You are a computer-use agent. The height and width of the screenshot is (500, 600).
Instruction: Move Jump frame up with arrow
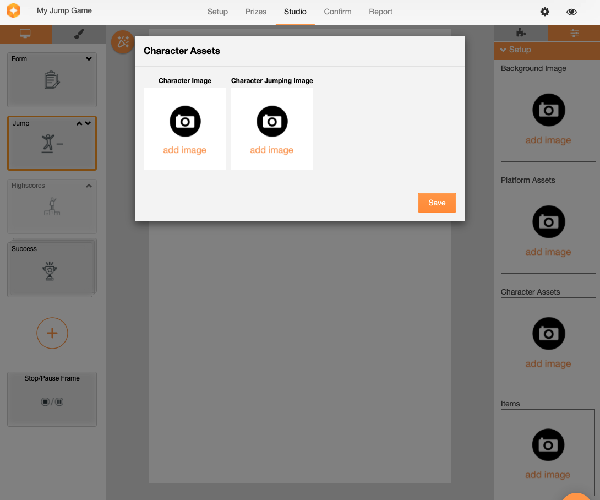coord(79,123)
